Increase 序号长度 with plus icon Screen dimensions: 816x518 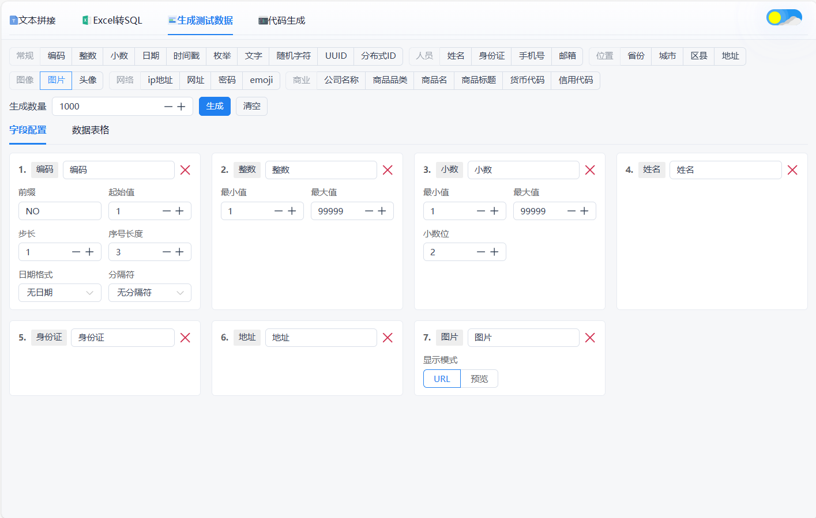click(179, 252)
